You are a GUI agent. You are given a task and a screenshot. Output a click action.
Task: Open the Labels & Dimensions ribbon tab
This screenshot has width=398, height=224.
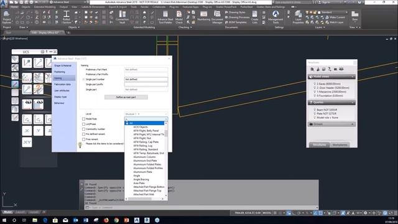point(93,7)
